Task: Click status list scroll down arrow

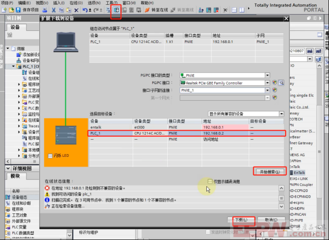Action: [x=281, y=206]
